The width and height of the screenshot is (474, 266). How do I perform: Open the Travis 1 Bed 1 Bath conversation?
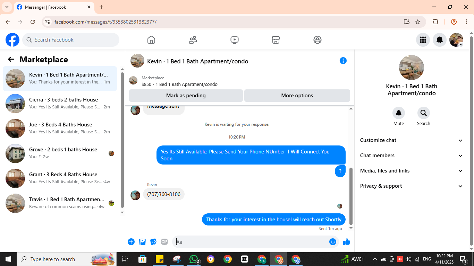pos(60,203)
